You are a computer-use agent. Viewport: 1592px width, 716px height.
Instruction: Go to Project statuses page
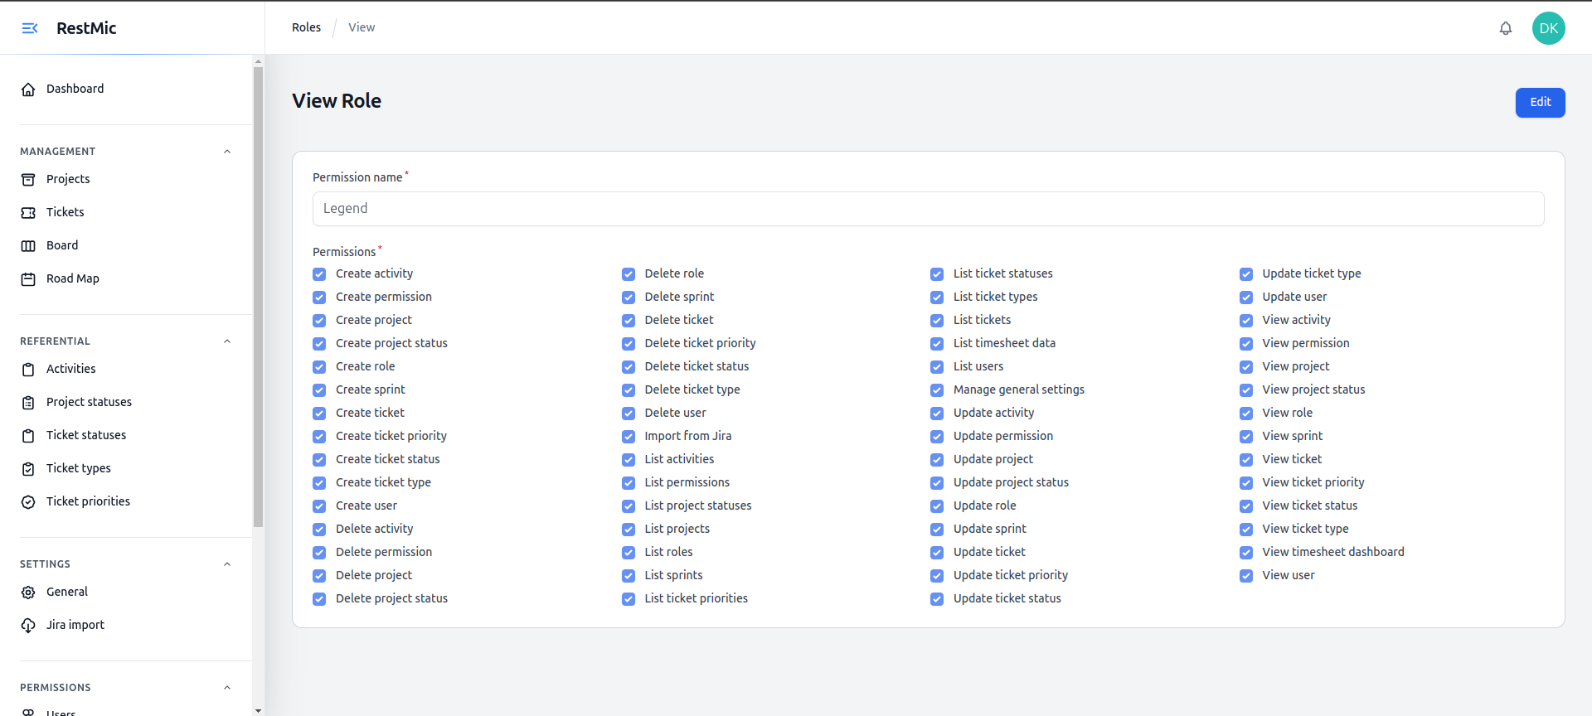tap(89, 402)
